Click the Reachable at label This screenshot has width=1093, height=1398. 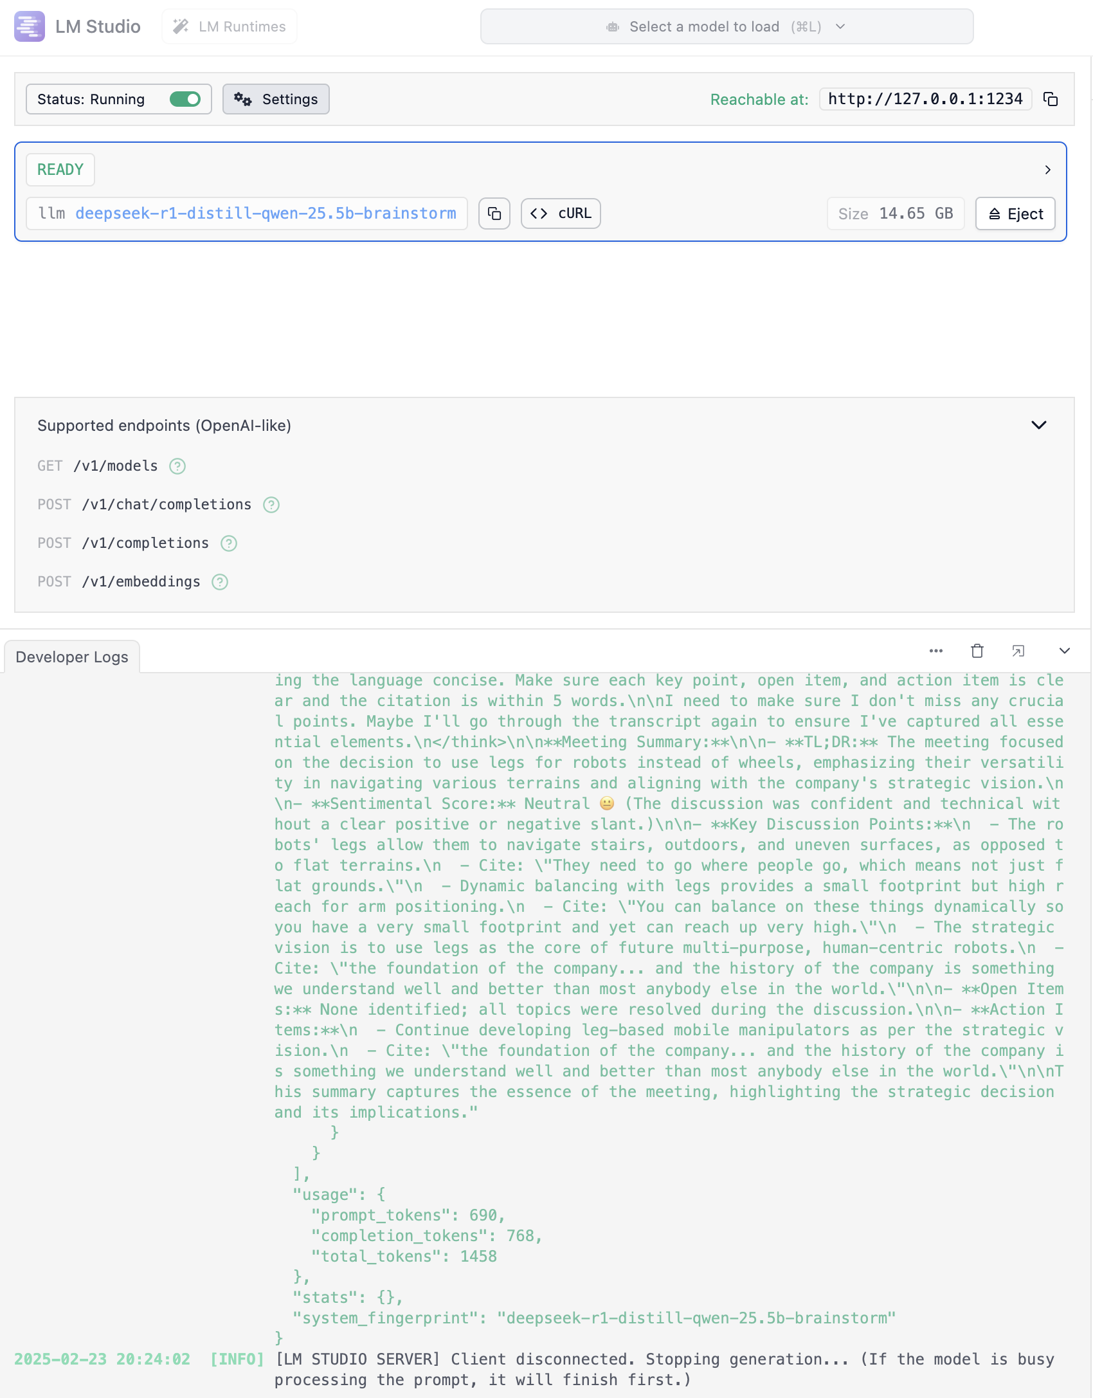point(759,100)
